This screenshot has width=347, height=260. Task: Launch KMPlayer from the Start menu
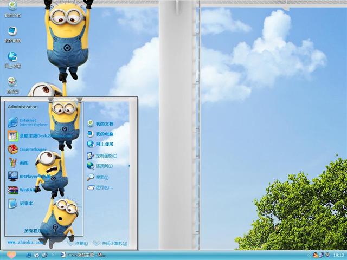pyautogui.click(x=29, y=177)
